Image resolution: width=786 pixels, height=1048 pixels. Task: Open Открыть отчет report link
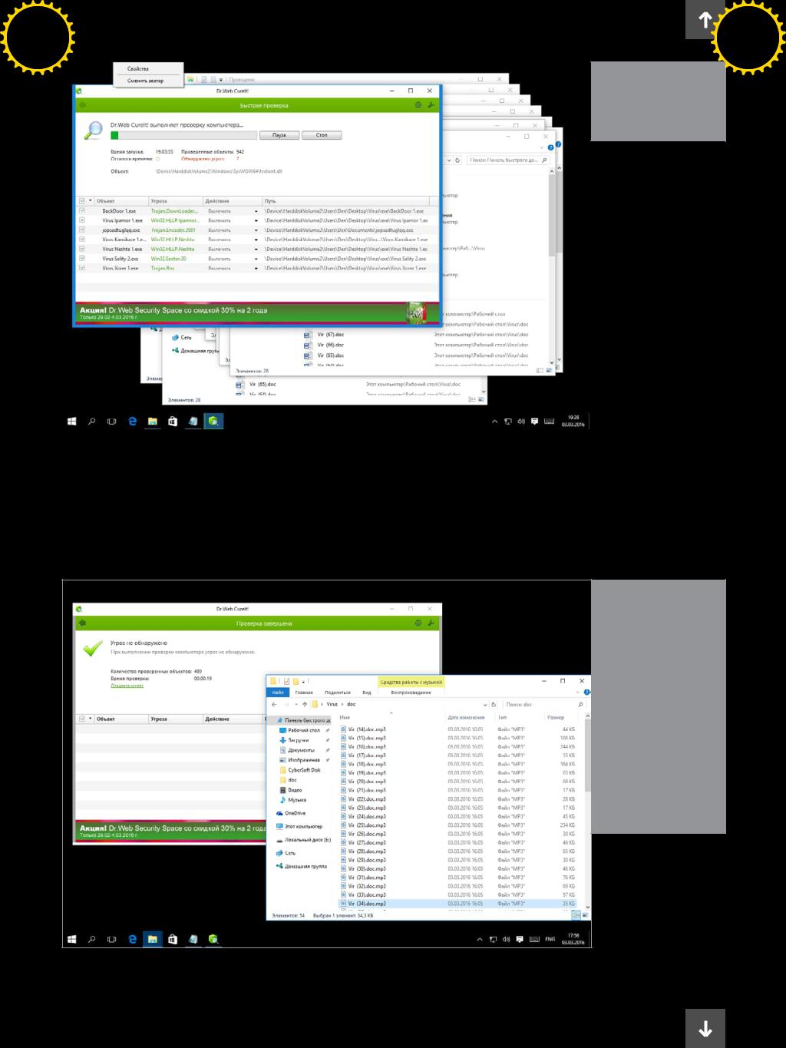[x=127, y=686]
